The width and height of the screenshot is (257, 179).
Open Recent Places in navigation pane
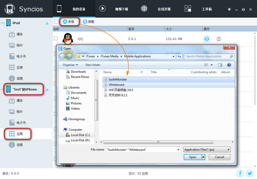pyautogui.click(x=78, y=77)
